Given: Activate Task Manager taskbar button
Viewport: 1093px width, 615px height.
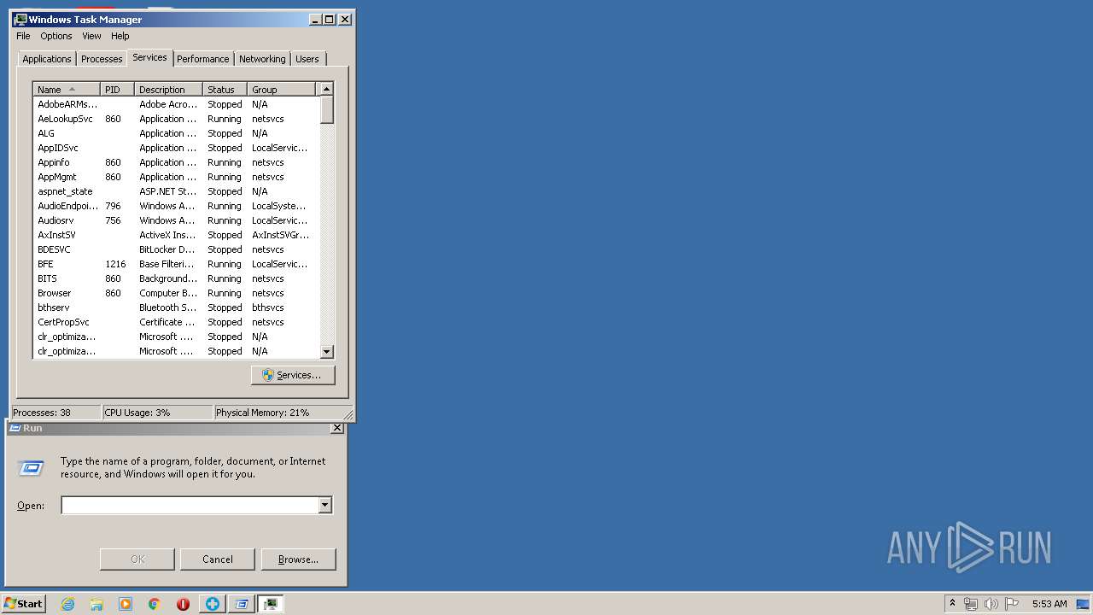Looking at the screenshot, I should tap(271, 604).
